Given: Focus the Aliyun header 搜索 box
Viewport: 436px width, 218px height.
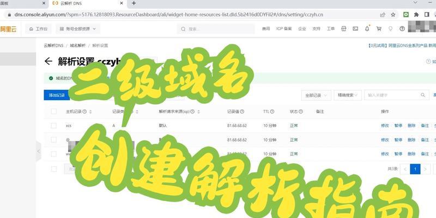Looking at the screenshot, I should click(215, 29).
